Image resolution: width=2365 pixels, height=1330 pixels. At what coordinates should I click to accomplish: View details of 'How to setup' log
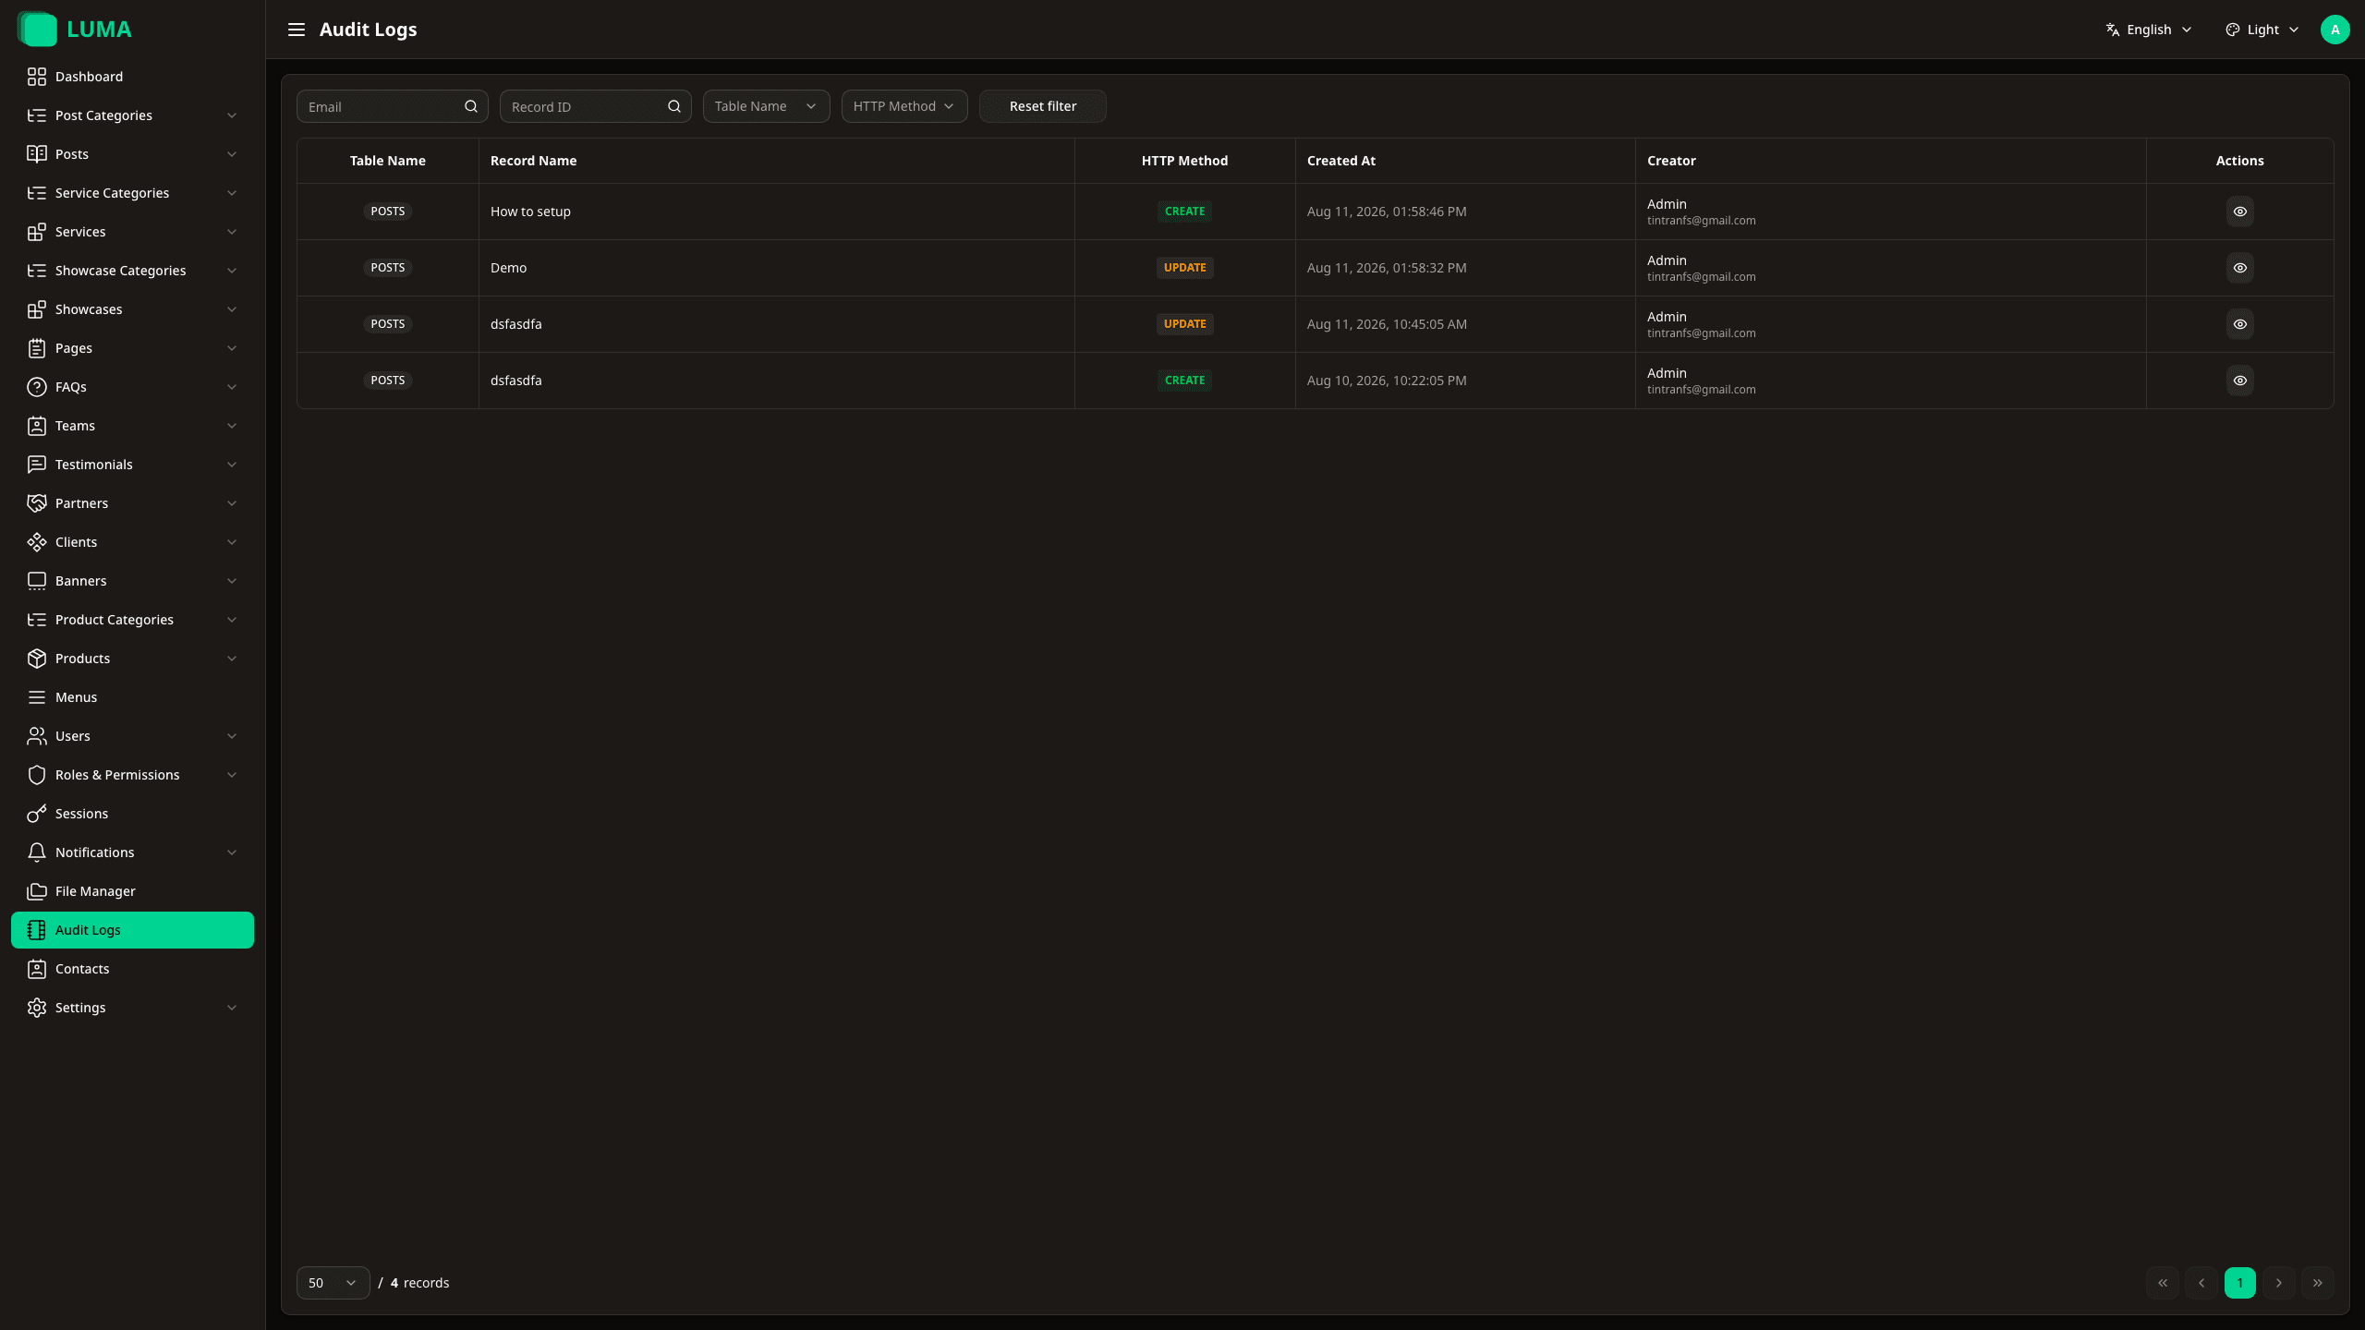(x=2239, y=212)
